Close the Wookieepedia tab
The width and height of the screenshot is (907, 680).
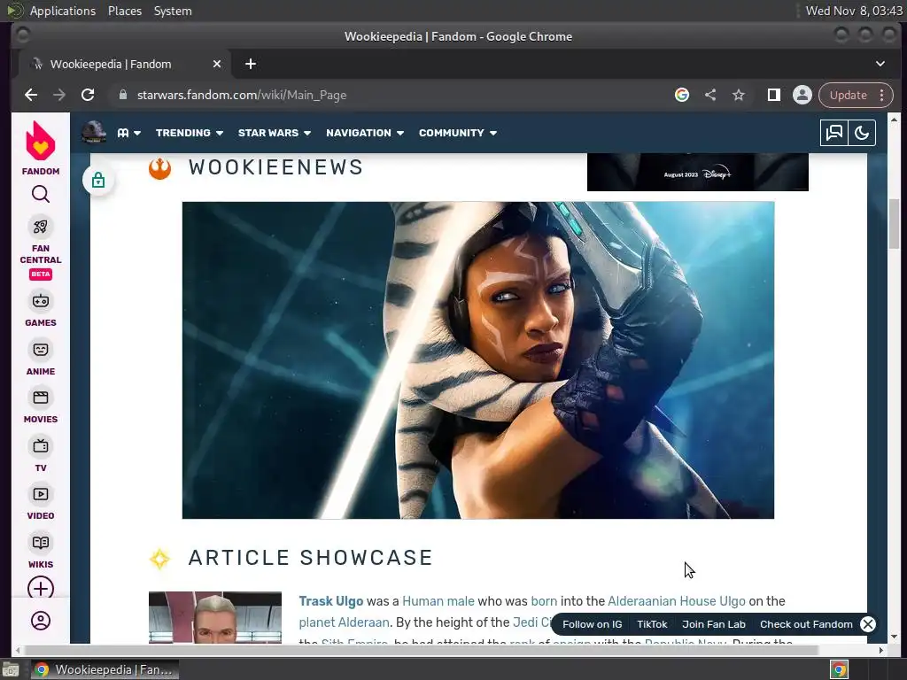click(x=217, y=64)
